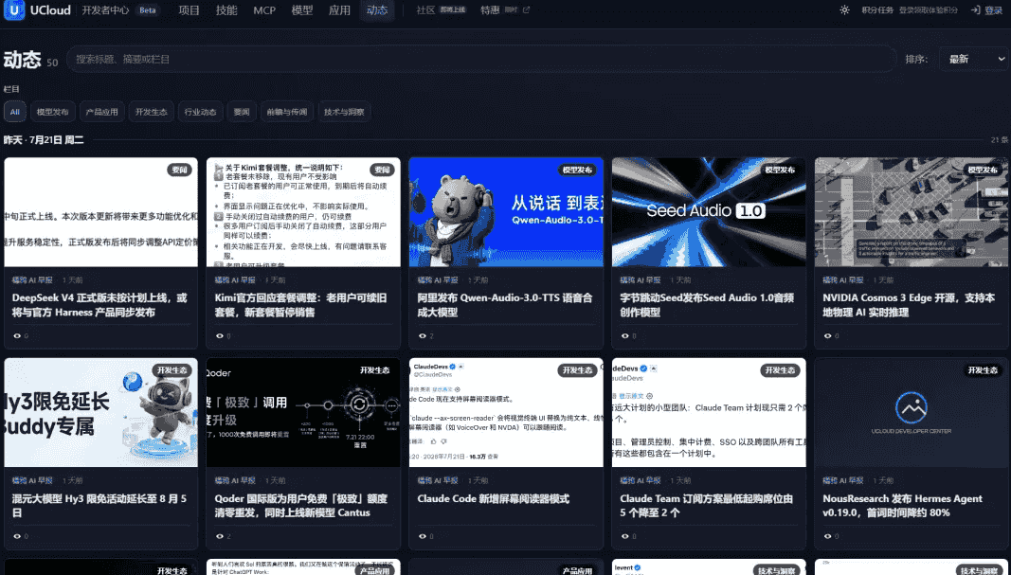Click the Beta badge beside 开发者中心
Image resolution: width=1011 pixels, height=575 pixels.
148,10
